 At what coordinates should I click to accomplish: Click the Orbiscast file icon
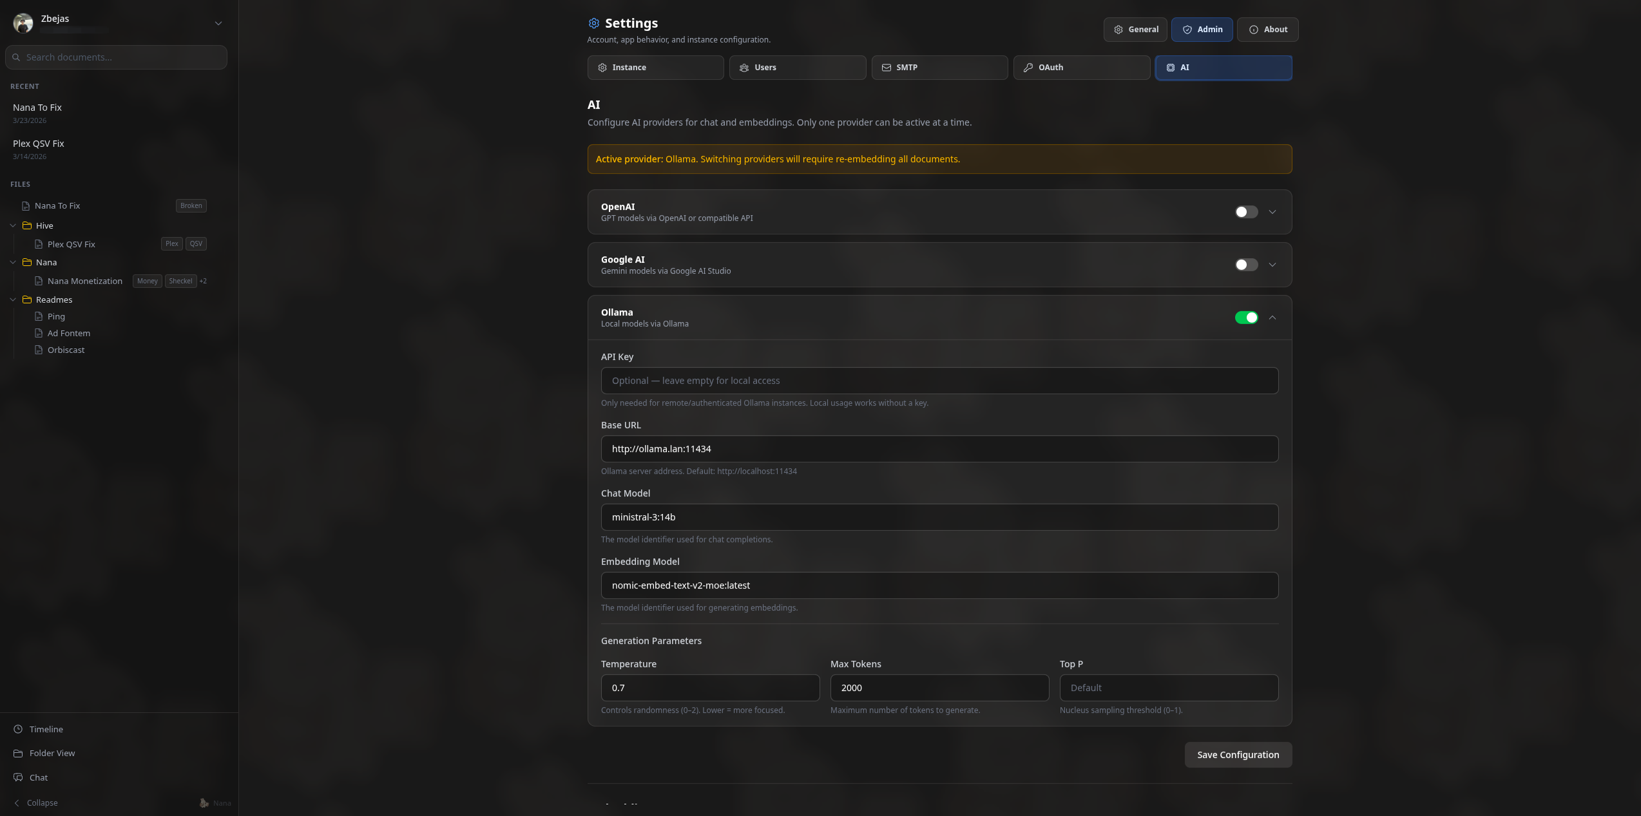pyautogui.click(x=39, y=350)
